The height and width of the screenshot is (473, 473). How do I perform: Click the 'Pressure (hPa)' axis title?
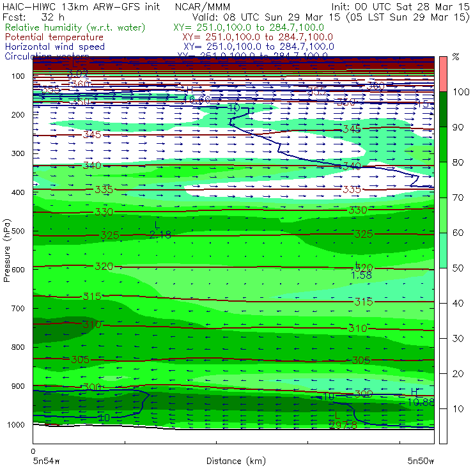[x=6, y=251]
